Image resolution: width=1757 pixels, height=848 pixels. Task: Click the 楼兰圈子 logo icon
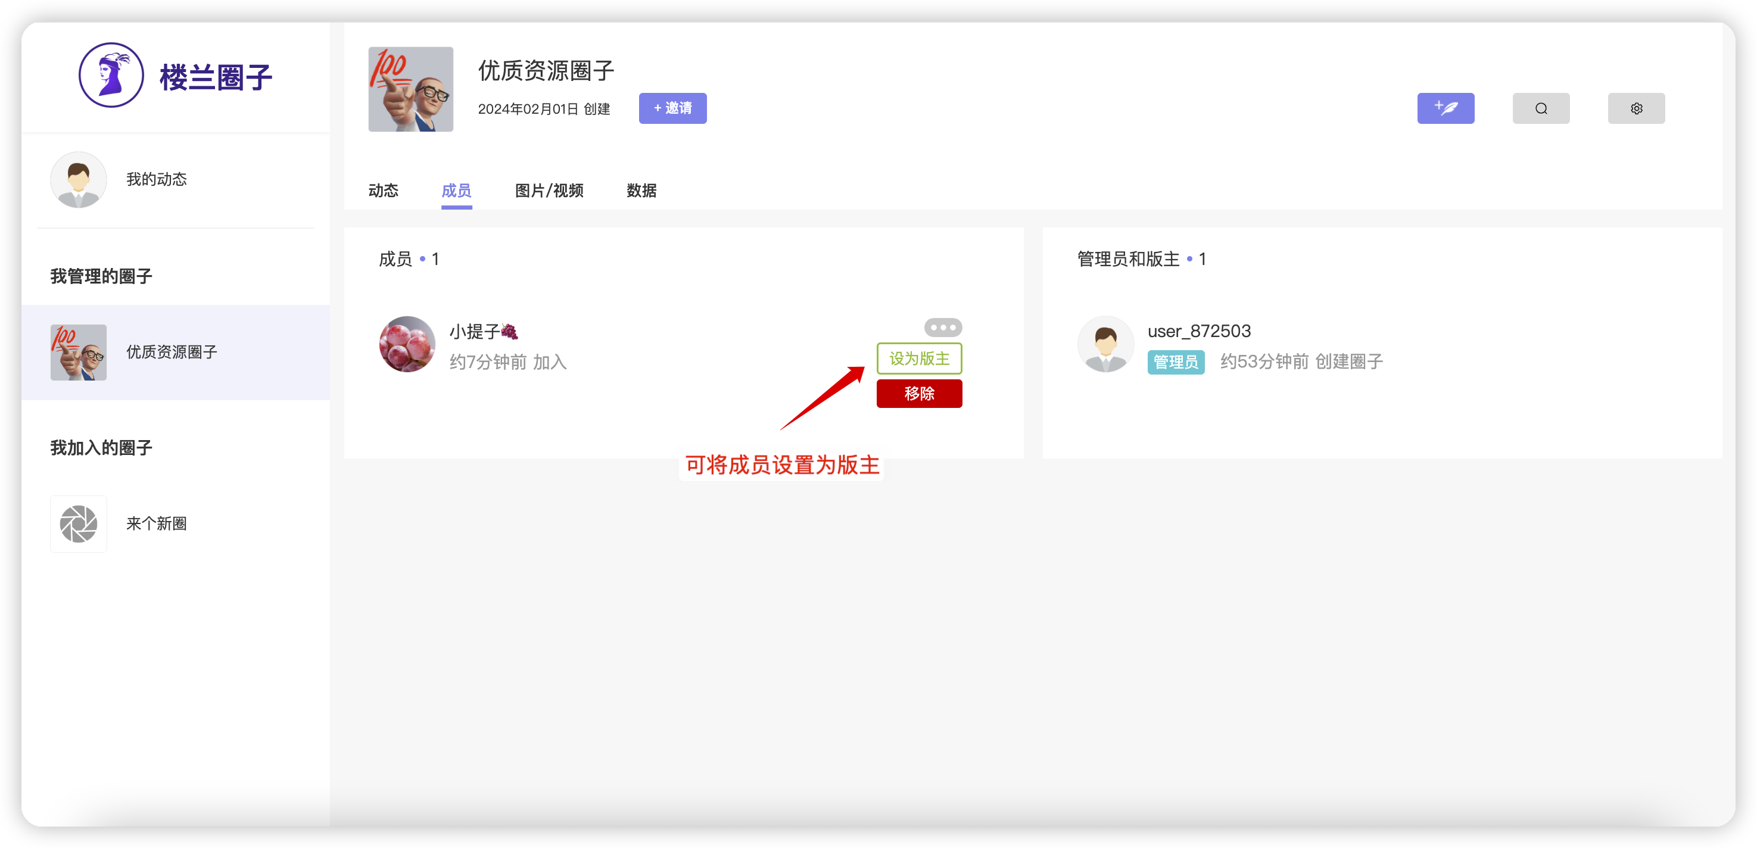coord(111,75)
